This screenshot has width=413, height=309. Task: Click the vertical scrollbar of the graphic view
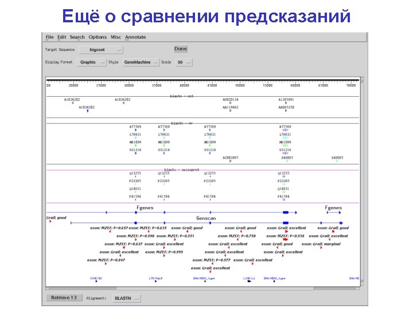[x=363, y=181]
